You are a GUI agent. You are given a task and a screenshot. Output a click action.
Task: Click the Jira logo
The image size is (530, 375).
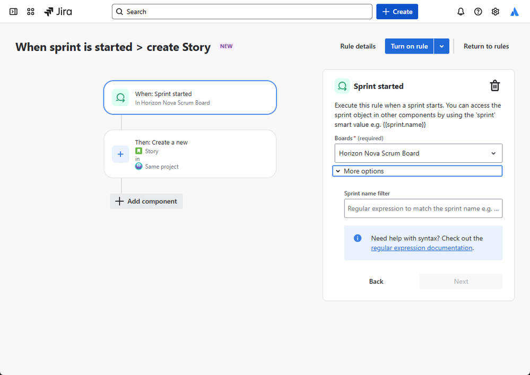click(58, 12)
